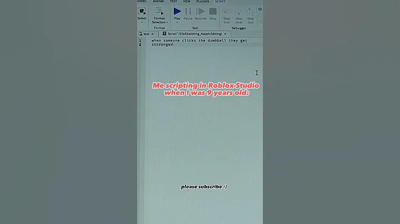Click the word 'strronger' in line 2

click(x=162, y=44)
